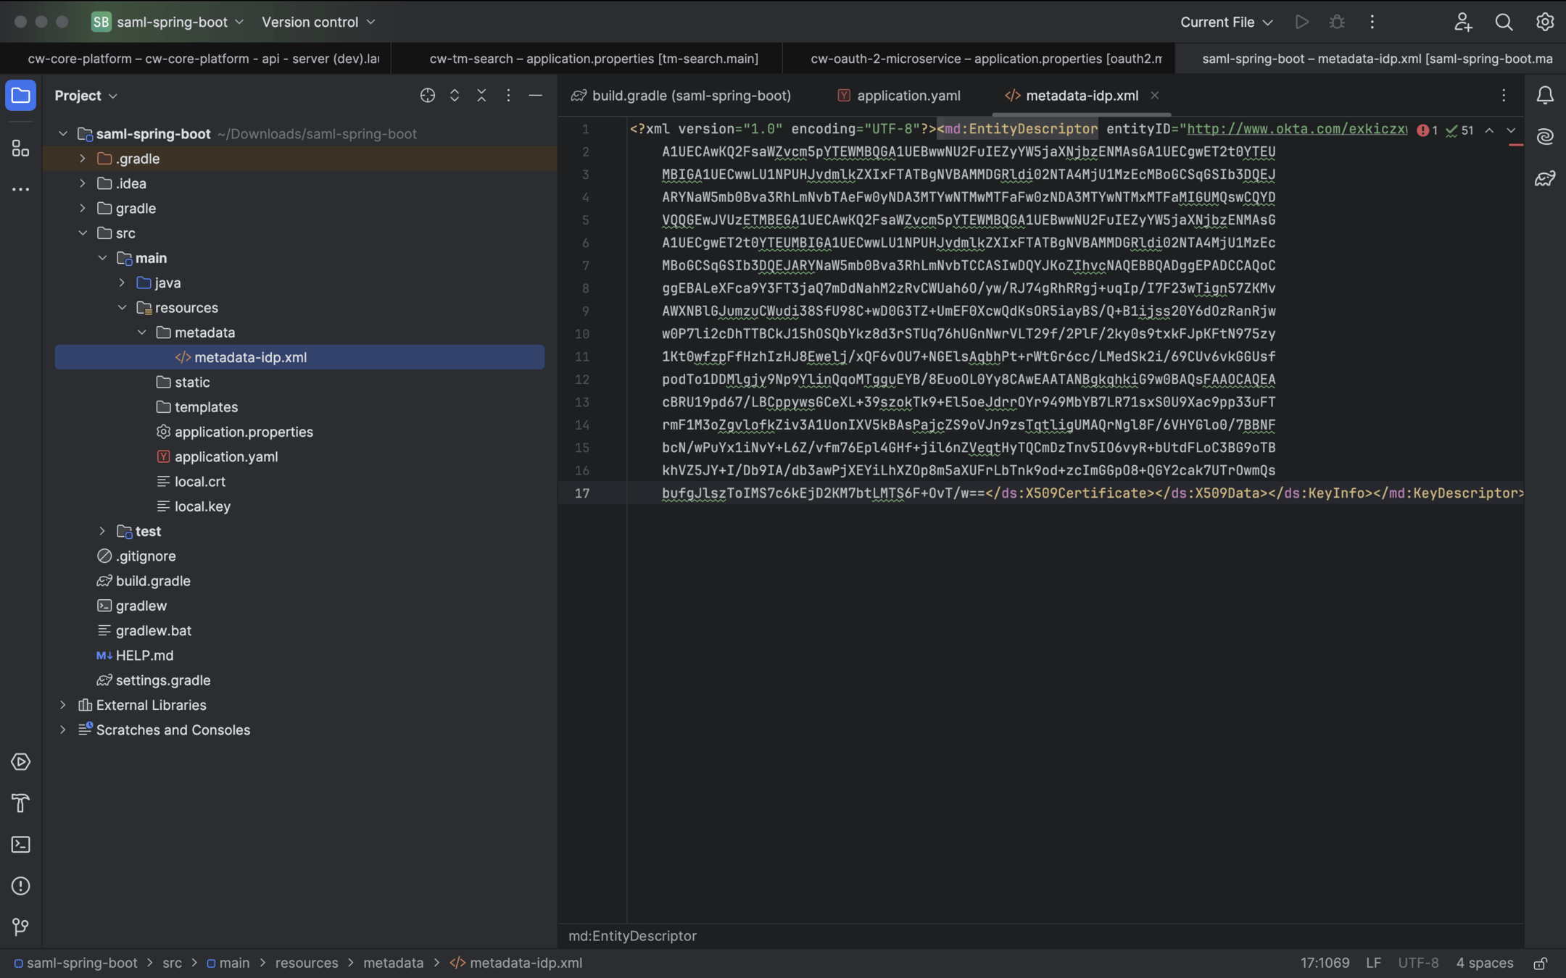
Task: Open application.properties in the project tree
Action: (x=243, y=432)
